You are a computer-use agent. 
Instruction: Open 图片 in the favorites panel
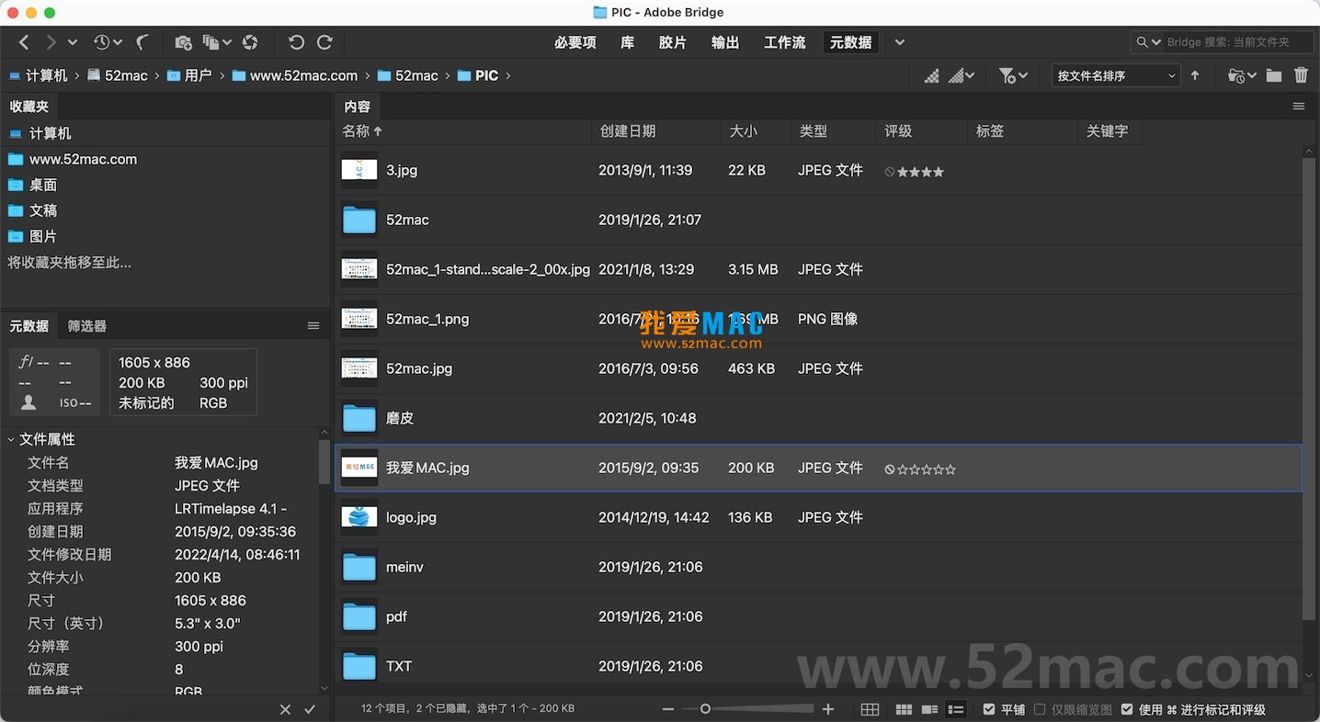tap(43, 236)
